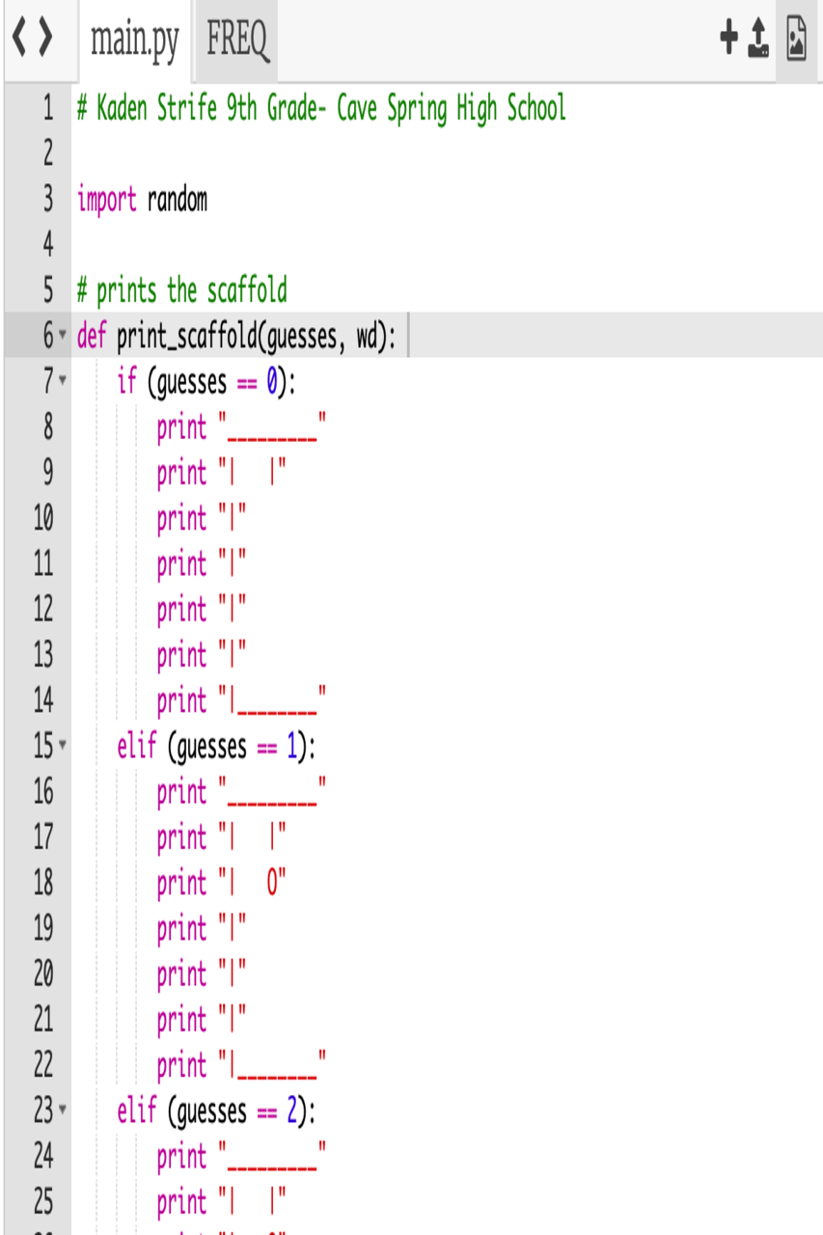Click the print "|   O" statement

pyautogui.click(x=222, y=883)
